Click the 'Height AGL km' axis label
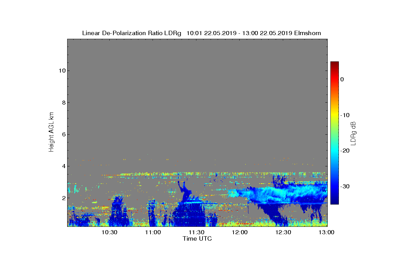Screen dimensions: 405x270 point(51,133)
